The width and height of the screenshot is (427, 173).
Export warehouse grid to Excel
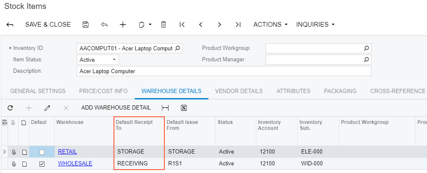click(184, 108)
